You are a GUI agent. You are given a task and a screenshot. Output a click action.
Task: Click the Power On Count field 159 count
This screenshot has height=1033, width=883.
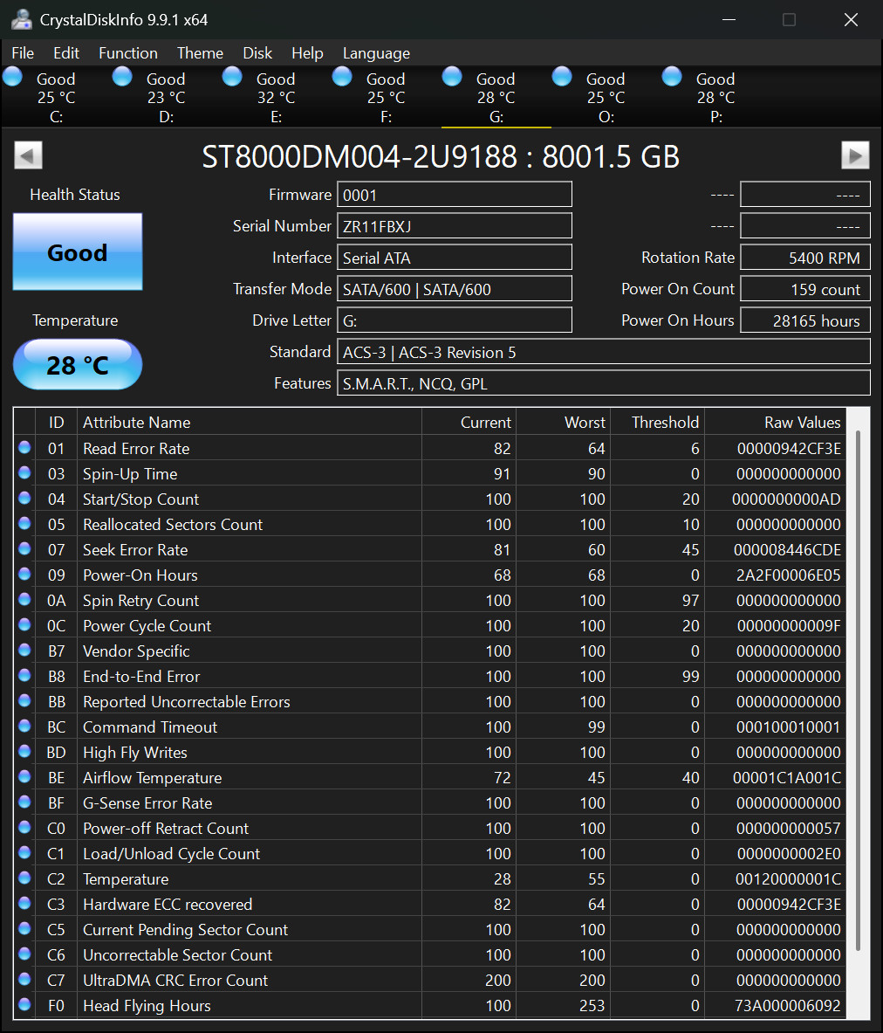click(x=805, y=288)
